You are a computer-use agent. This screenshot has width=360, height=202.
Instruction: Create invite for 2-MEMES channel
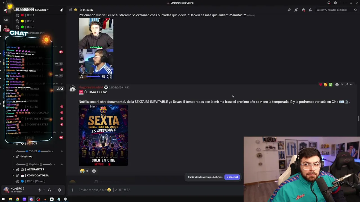click(58, 89)
